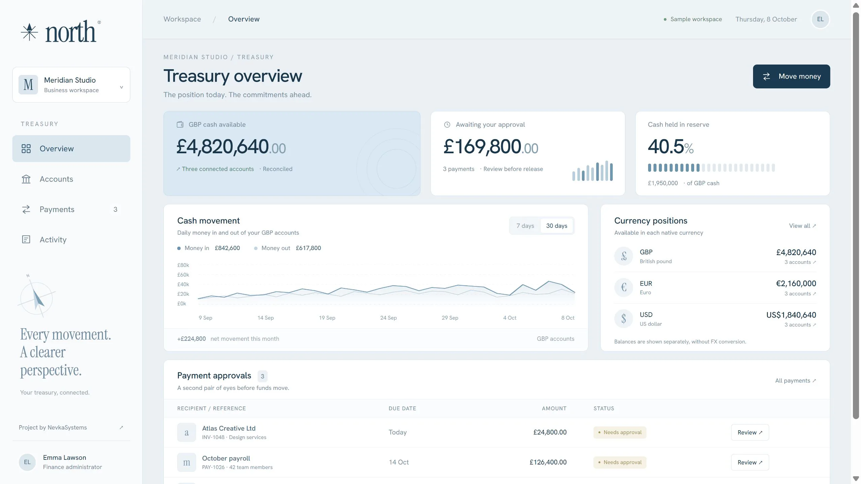Click the Activity list icon
This screenshot has width=861, height=484.
coord(26,240)
